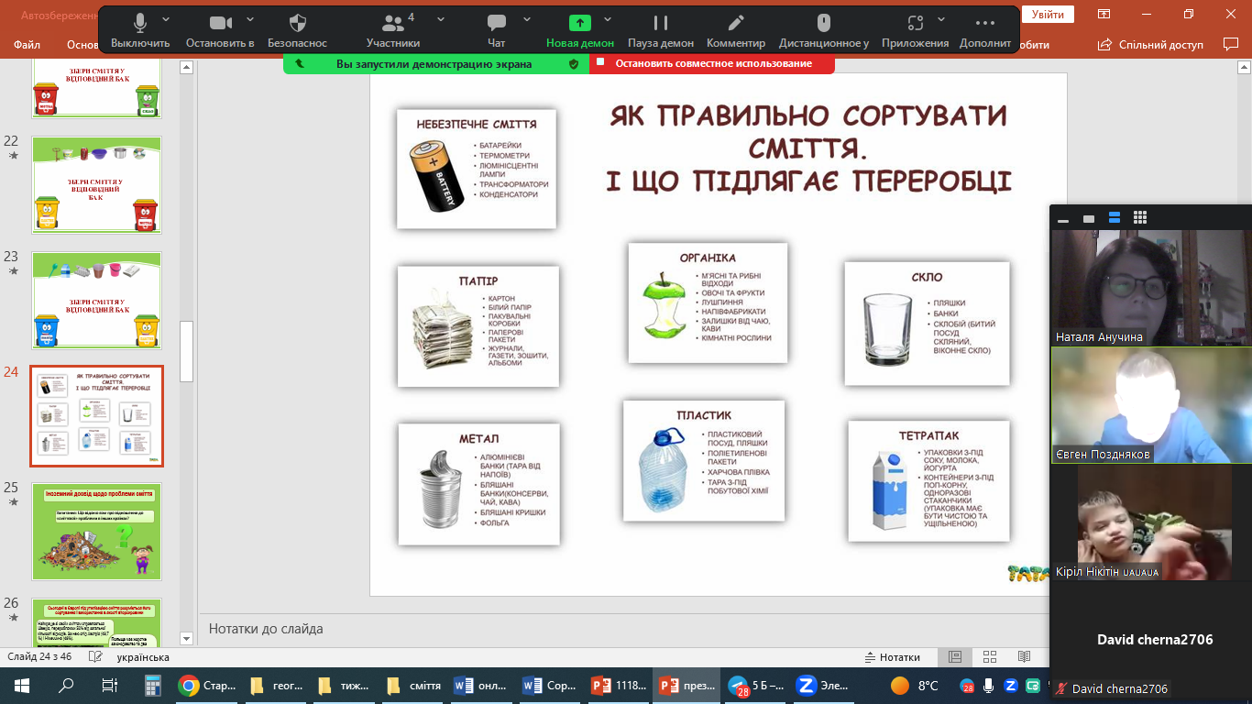Click the ТЕТРАПАК card on slide
1252x704 pixels.
coord(928,481)
